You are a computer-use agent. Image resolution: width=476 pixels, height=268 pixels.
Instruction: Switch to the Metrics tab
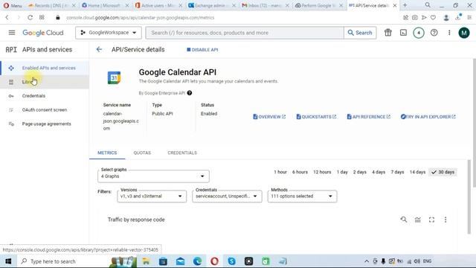(107, 153)
